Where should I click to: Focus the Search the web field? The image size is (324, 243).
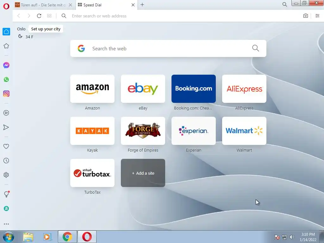pos(168,48)
